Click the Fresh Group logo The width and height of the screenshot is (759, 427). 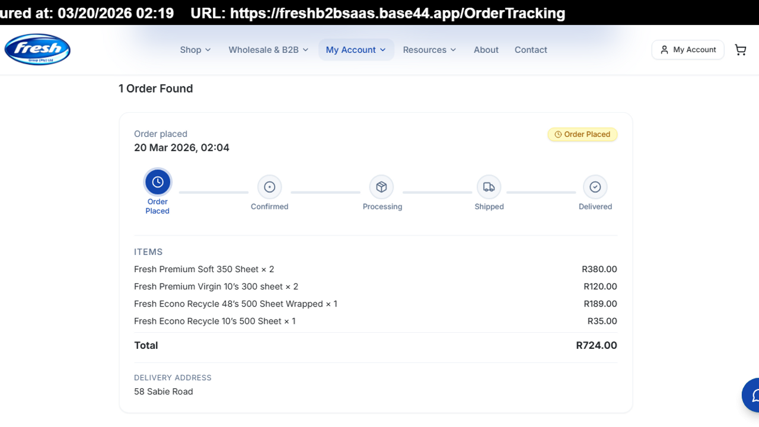tap(37, 49)
